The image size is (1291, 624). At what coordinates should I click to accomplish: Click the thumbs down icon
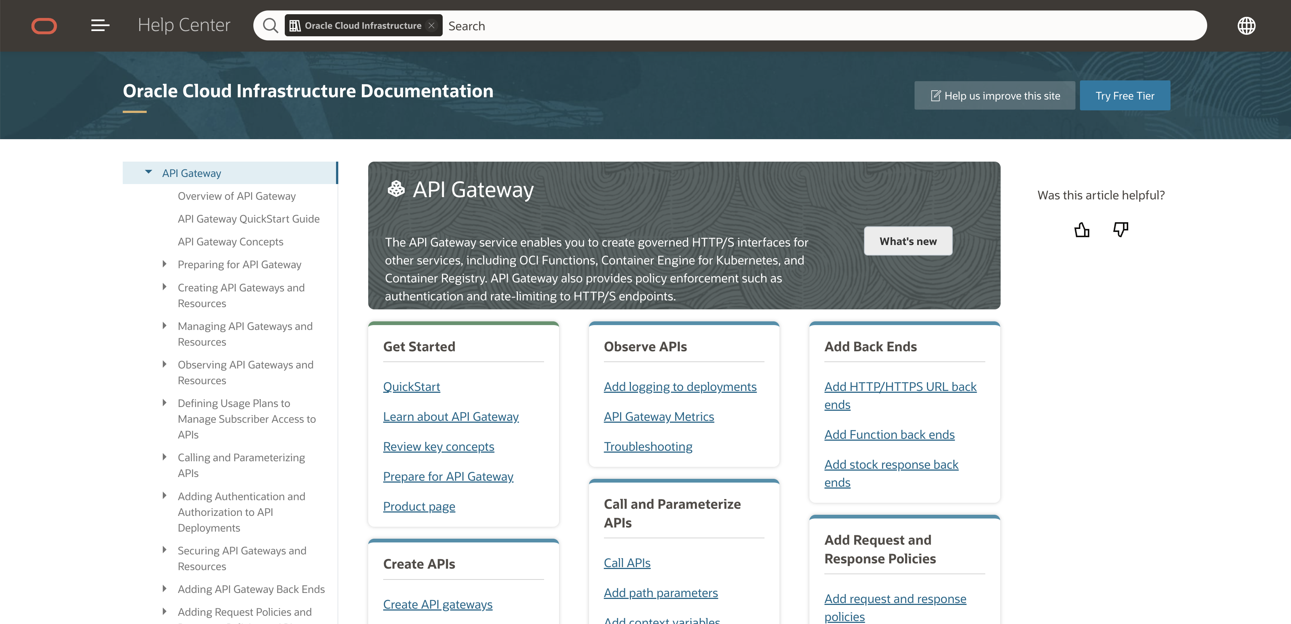pyautogui.click(x=1121, y=230)
